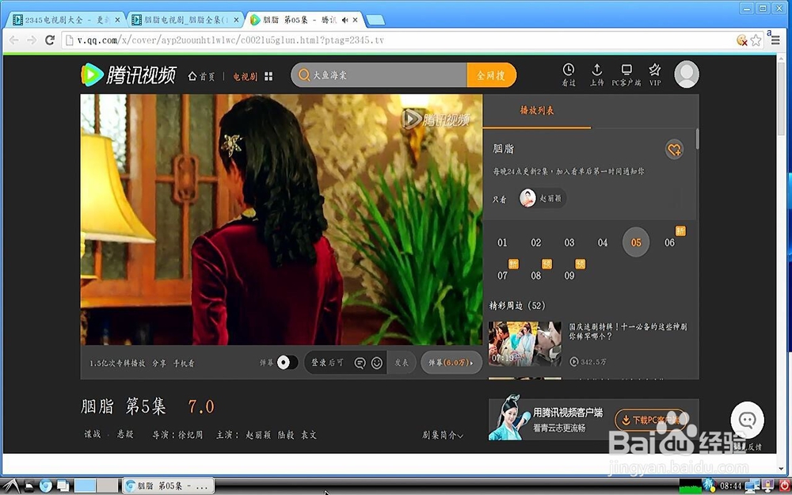Play episode 06
Image resolution: width=792 pixels, height=495 pixels.
pos(669,243)
